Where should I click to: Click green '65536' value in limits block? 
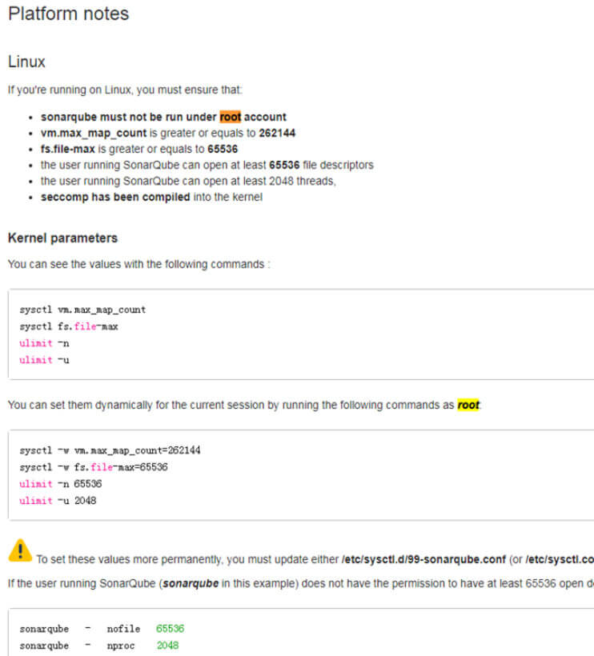(x=170, y=629)
